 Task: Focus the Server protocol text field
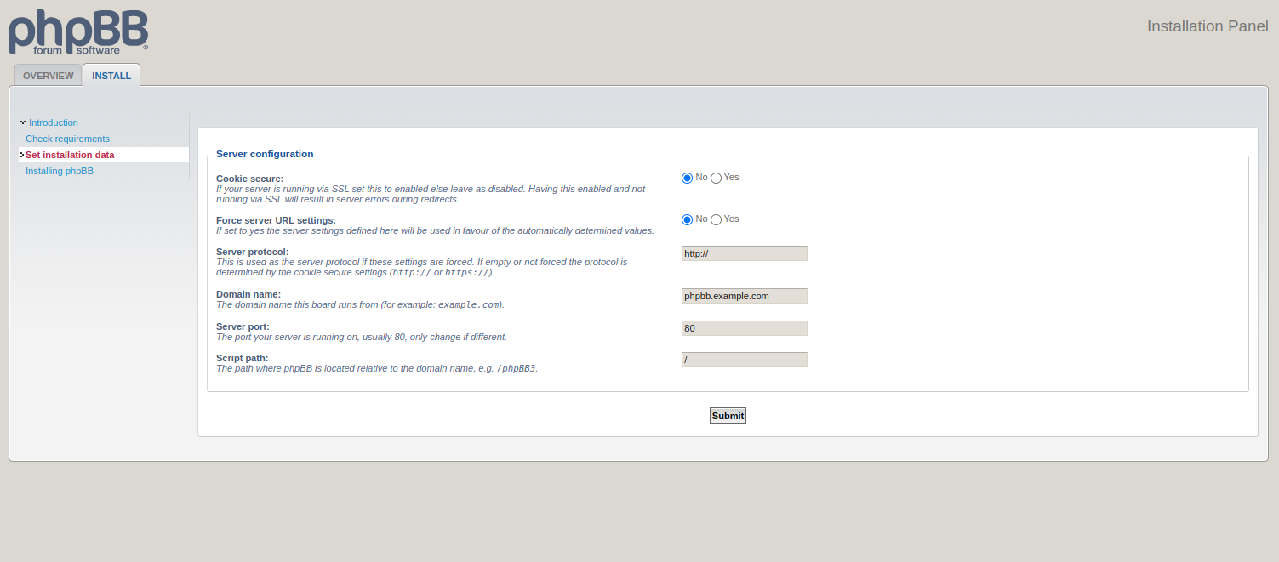tap(744, 253)
